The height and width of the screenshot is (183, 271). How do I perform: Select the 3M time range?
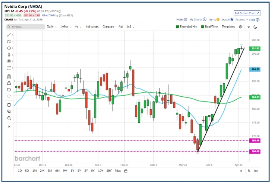click(50, 171)
